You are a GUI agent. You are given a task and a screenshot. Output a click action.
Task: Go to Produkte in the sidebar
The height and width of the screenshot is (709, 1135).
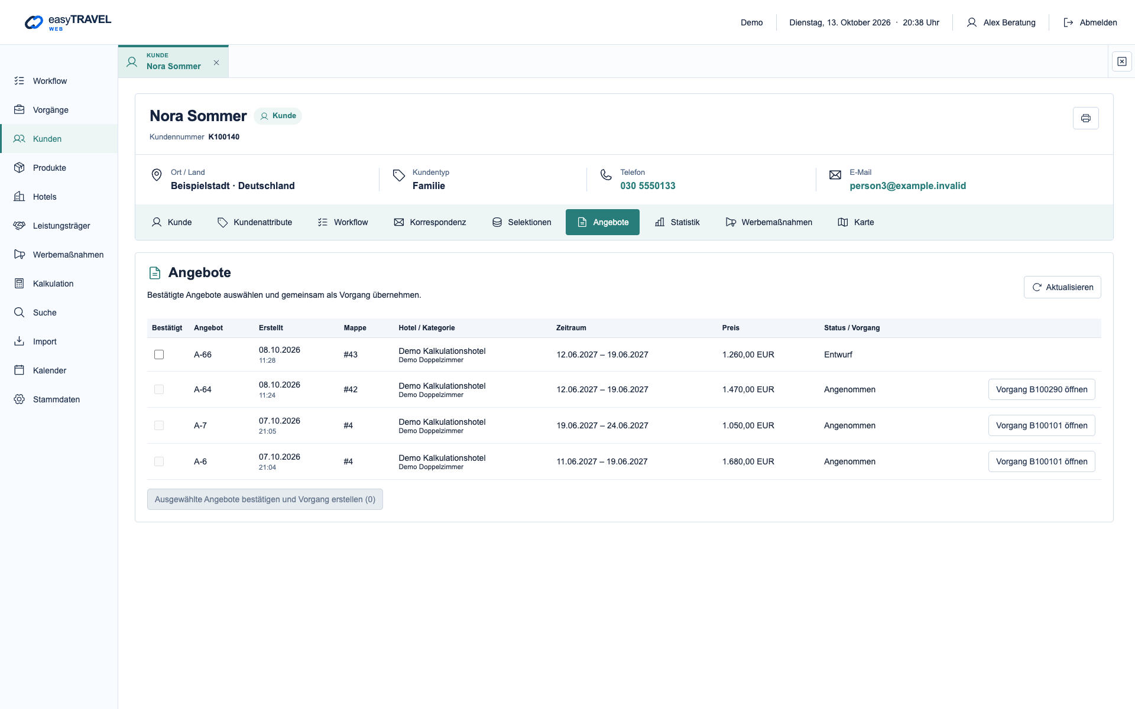point(59,168)
